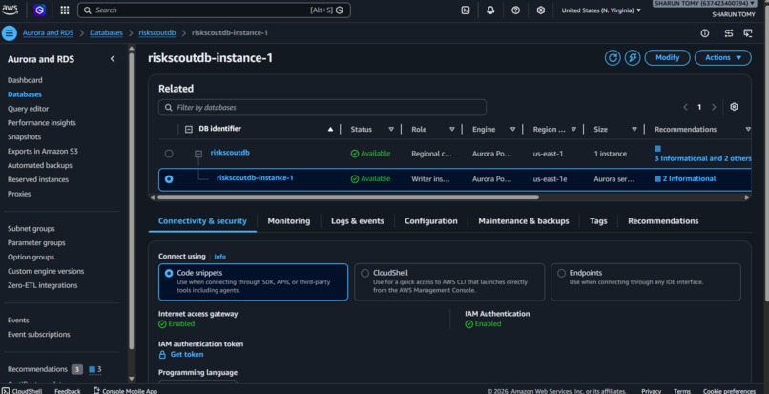Open Performance insights in the sidebar
The height and width of the screenshot is (394, 769).
[42, 123]
